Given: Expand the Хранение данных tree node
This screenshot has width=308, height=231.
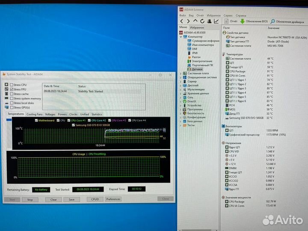Looking at the screenshot, I should click(x=181, y=94).
